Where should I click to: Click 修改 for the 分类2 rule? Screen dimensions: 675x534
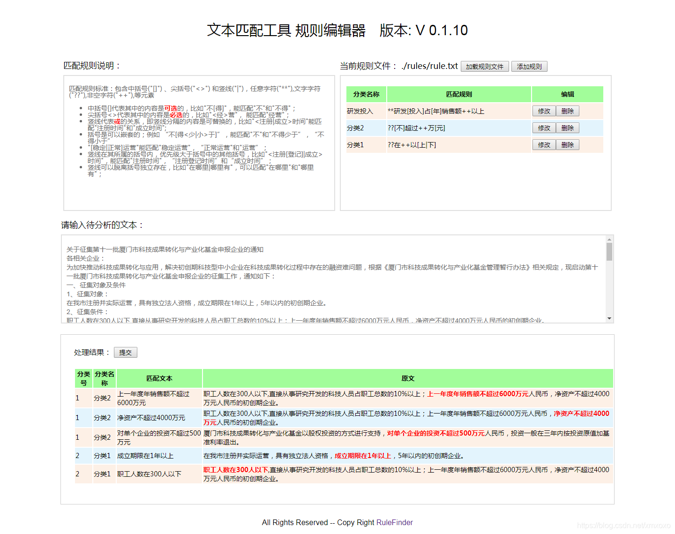click(x=544, y=128)
